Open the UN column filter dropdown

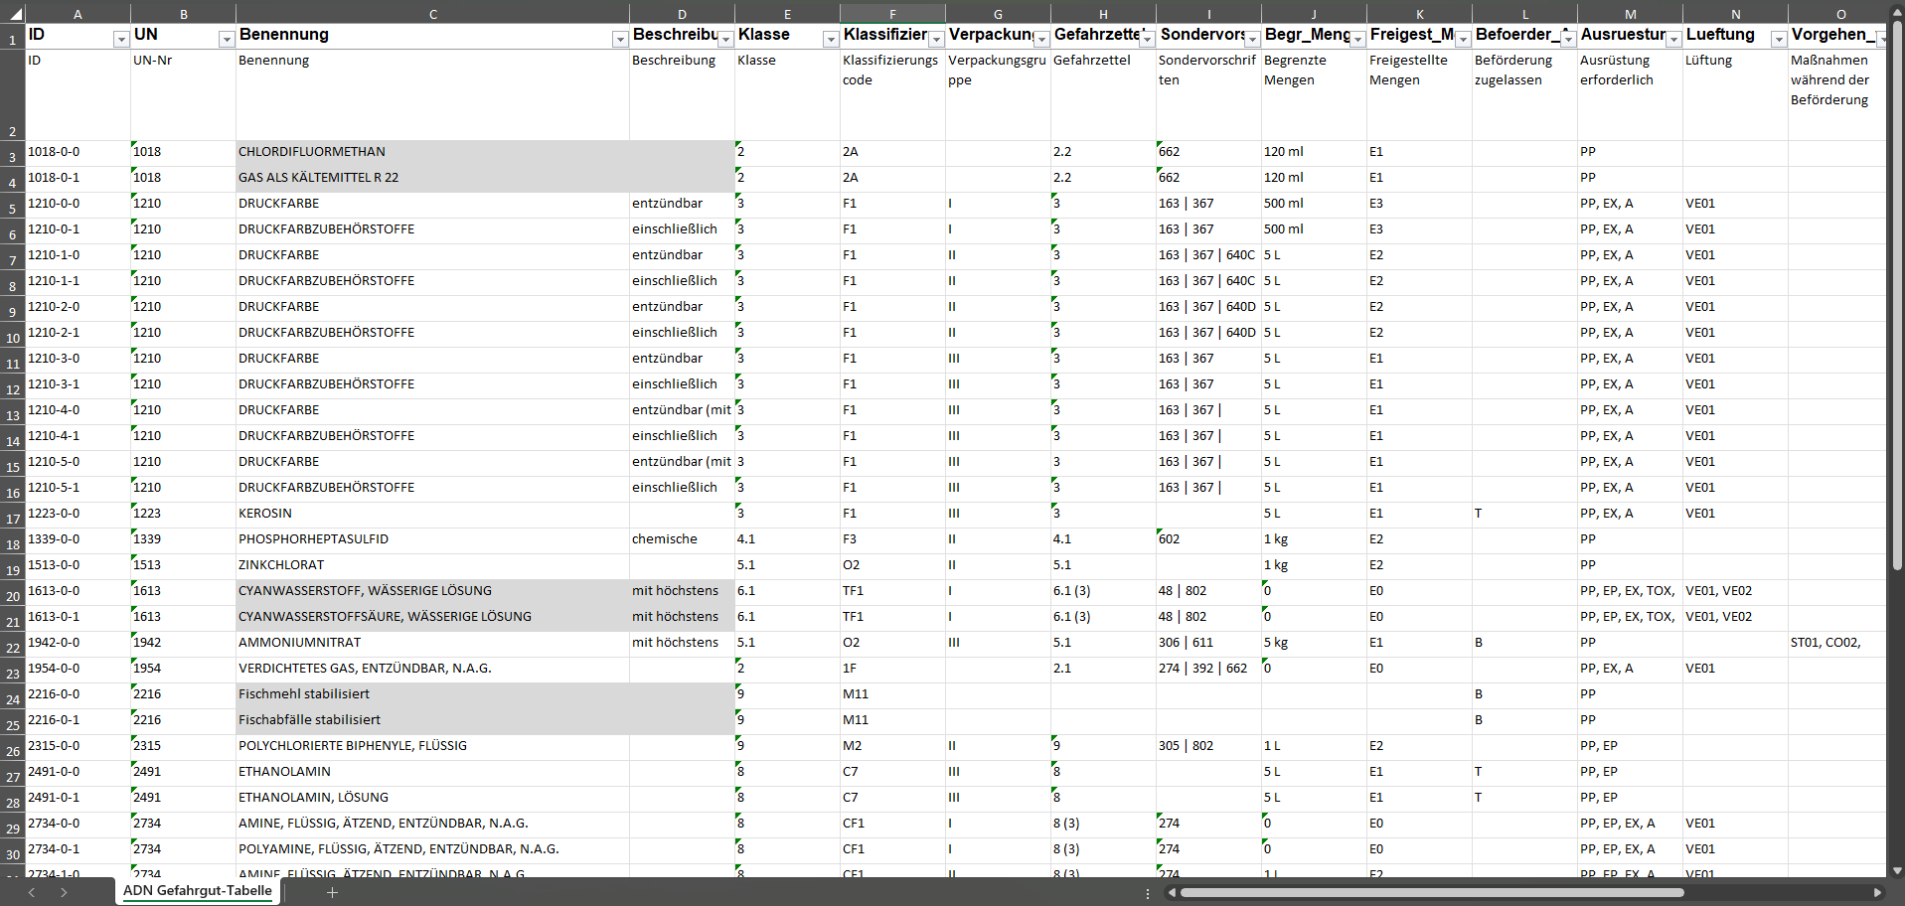pos(227,39)
